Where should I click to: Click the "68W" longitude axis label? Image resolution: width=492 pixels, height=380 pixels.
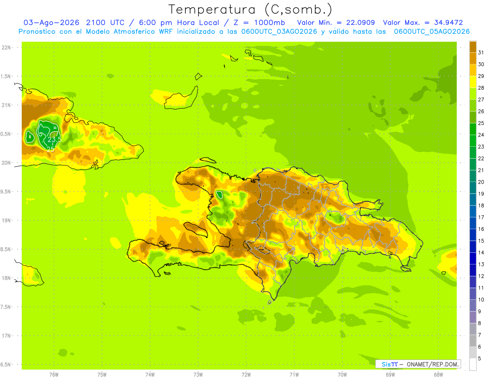point(438,375)
